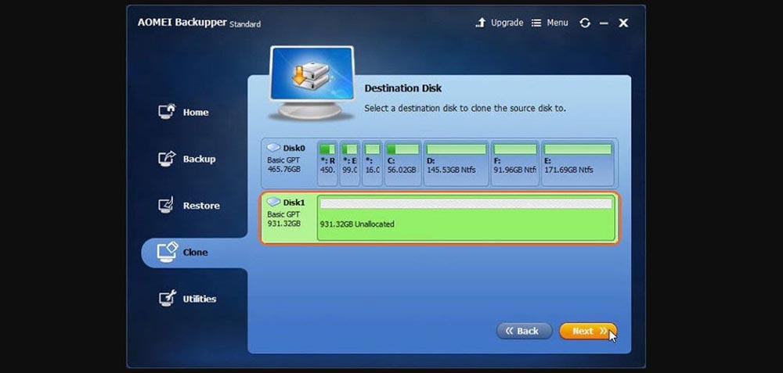
Task: Open the Utilities tab label
Action: coord(200,299)
